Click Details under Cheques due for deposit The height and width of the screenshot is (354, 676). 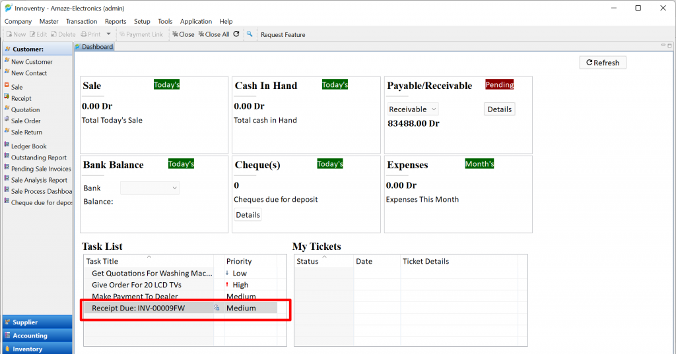pyautogui.click(x=248, y=215)
